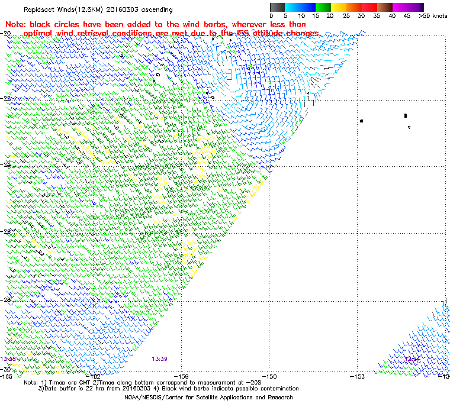Click the brown 35-40 knots legend segment
The width and height of the screenshot is (450, 407).
385,7
